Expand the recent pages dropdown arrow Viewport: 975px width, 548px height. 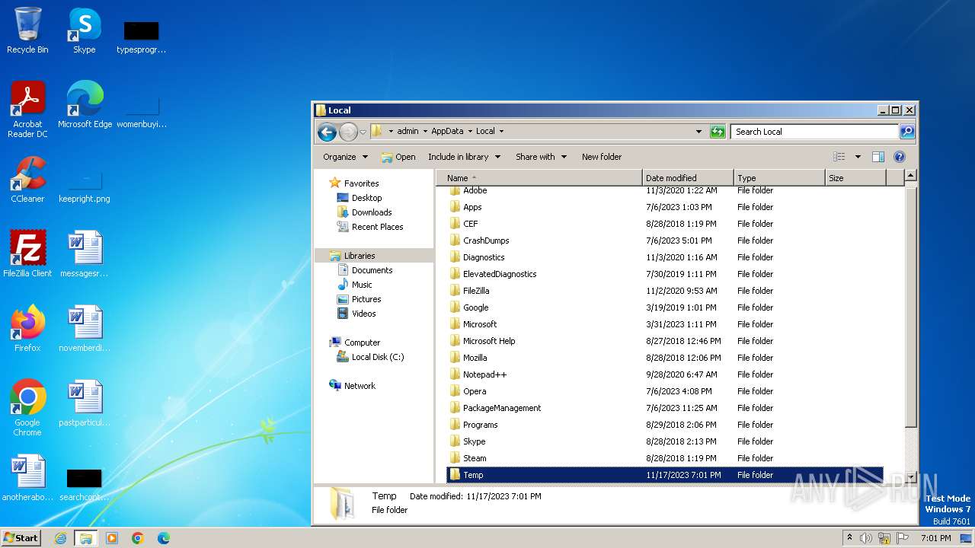[363, 132]
